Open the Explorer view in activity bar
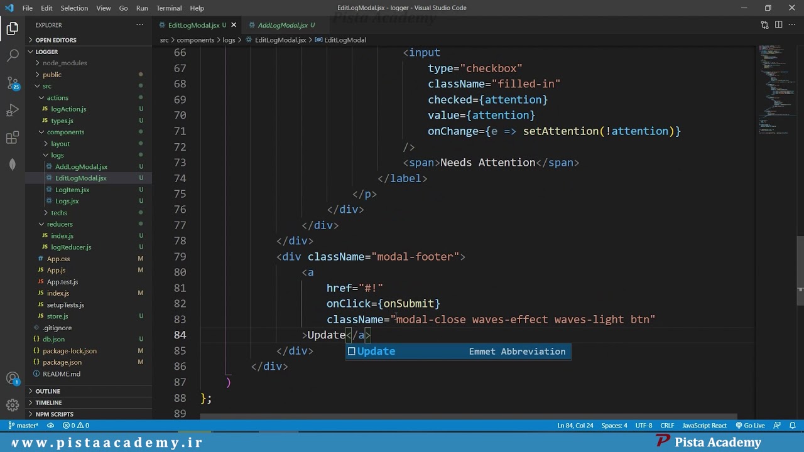The image size is (804, 452). tap(13, 29)
